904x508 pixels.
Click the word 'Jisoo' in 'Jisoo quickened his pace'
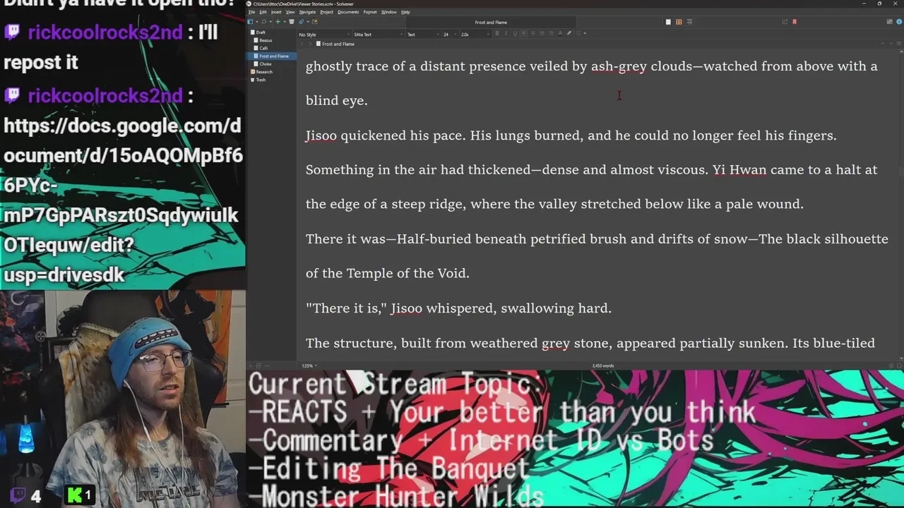tap(321, 135)
